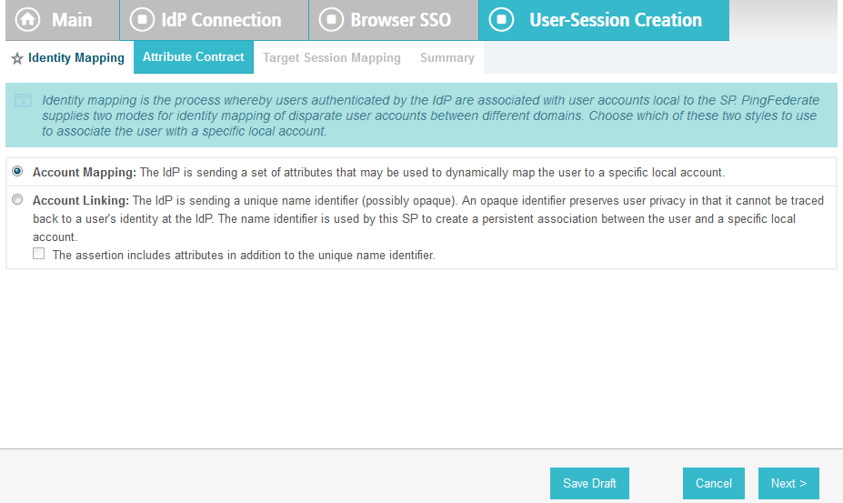Click the Cancel button
Screen dimensions: 843x503
[x=714, y=483]
